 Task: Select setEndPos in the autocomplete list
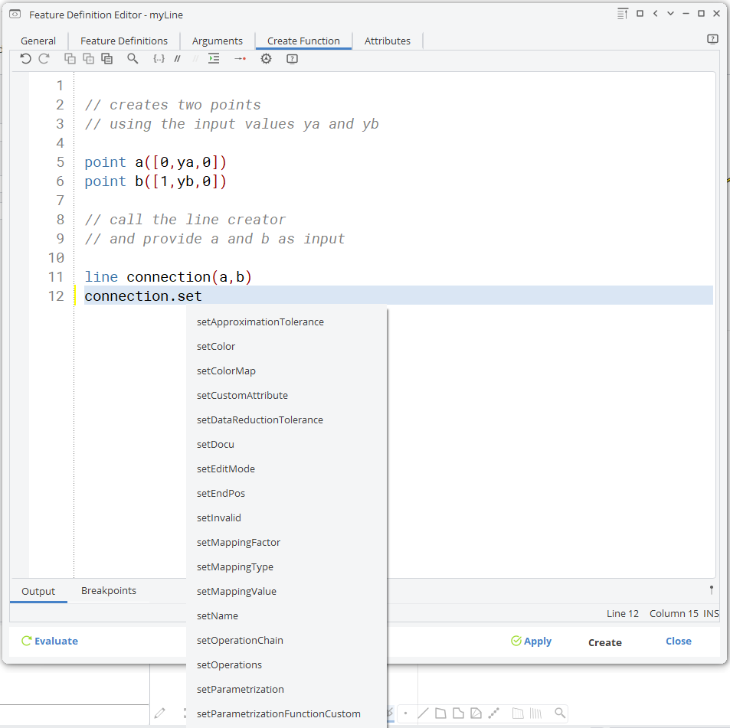(286, 494)
